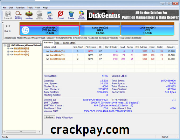The height and width of the screenshot is (140, 180).
Task: Click the File System column header
Action: click(x=91, y=47)
